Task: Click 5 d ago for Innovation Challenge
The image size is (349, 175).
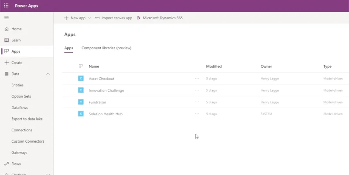Action: point(212,90)
